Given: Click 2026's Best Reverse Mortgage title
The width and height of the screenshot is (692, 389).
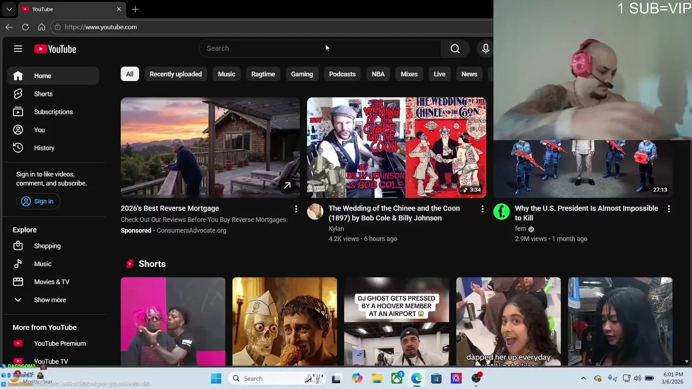Looking at the screenshot, I should 170,209.
